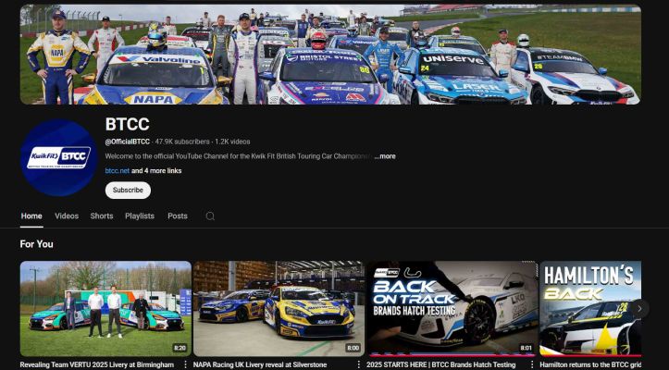The width and height of the screenshot is (669, 370).
Task: Show 'and 4 more links' details
Action: point(156,171)
